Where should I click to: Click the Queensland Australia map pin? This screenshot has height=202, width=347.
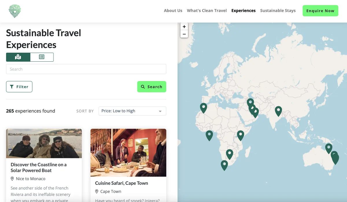pos(329,148)
